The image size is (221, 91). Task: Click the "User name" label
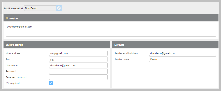coord(12,66)
